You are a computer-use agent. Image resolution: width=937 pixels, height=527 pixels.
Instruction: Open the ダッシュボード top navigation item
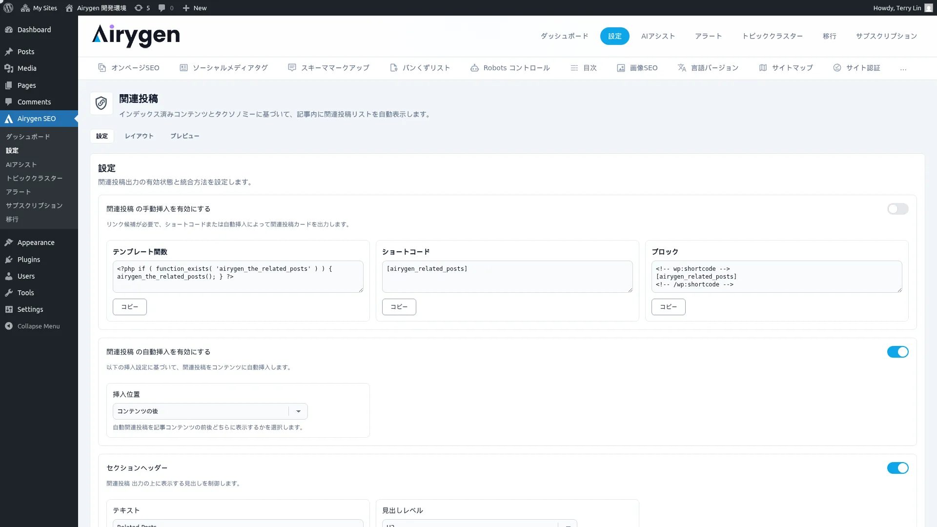tap(564, 36)
